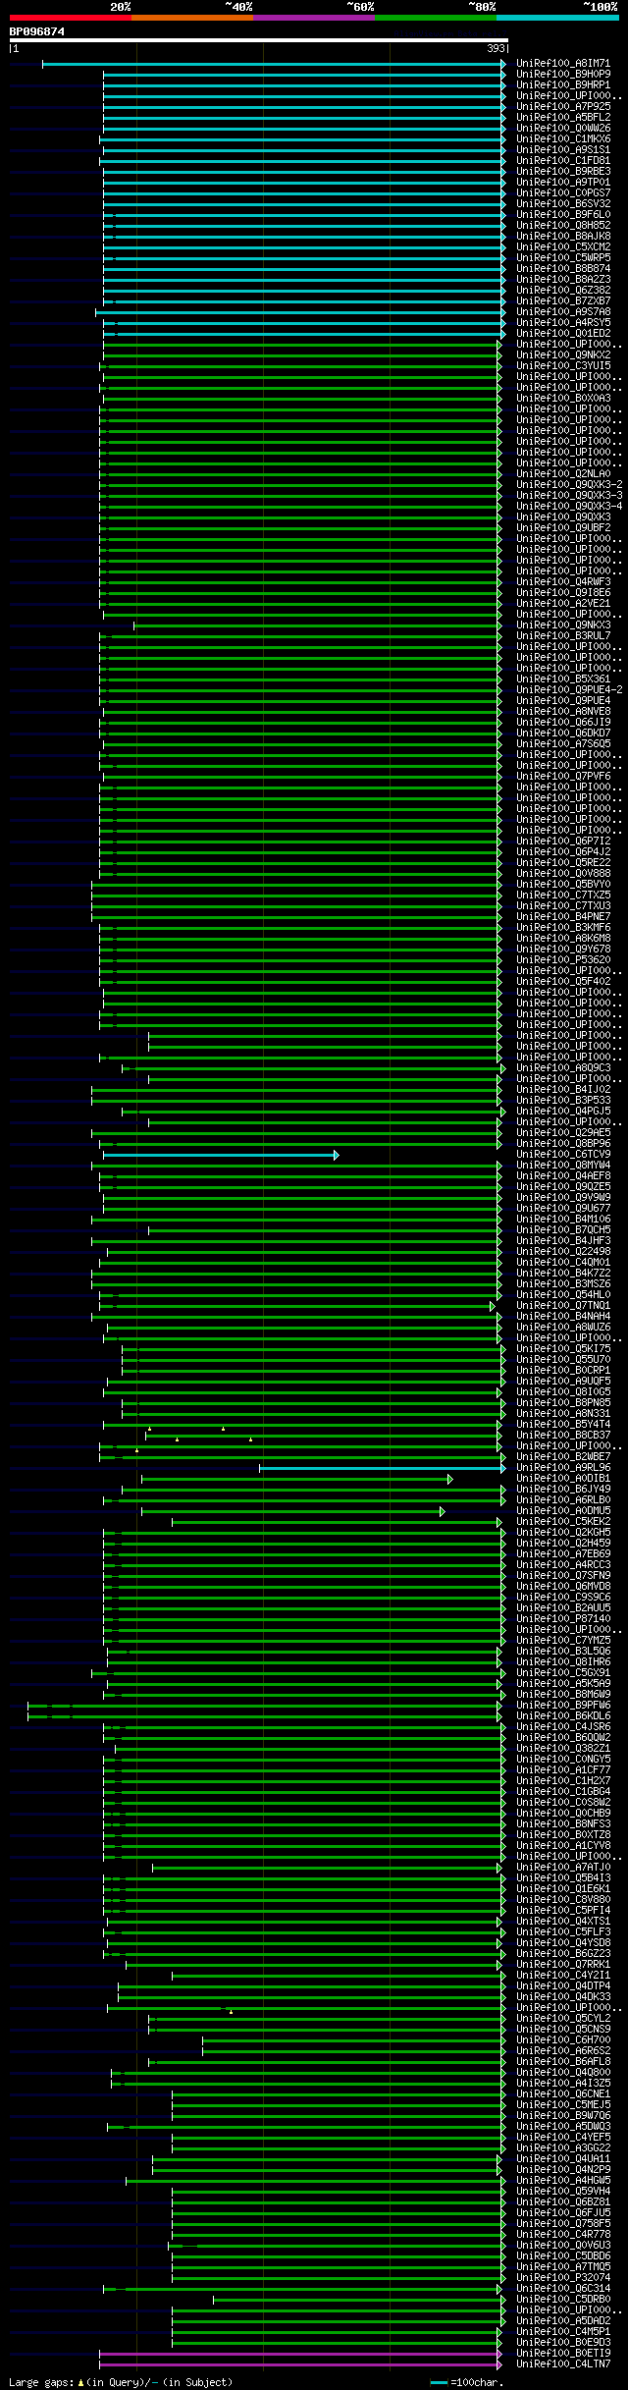628x2390 pixels.
Task: Click the orange ~40% identity legend segment
Action: pyautogui.click(x=191, y=18)
